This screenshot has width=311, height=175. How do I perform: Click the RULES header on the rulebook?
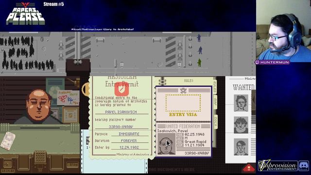point(189,81)
